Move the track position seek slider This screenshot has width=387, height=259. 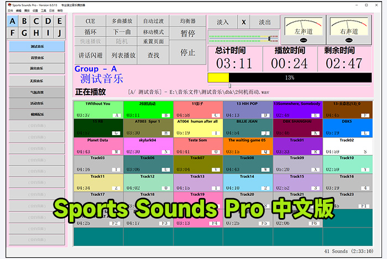[x=230, y=86]
